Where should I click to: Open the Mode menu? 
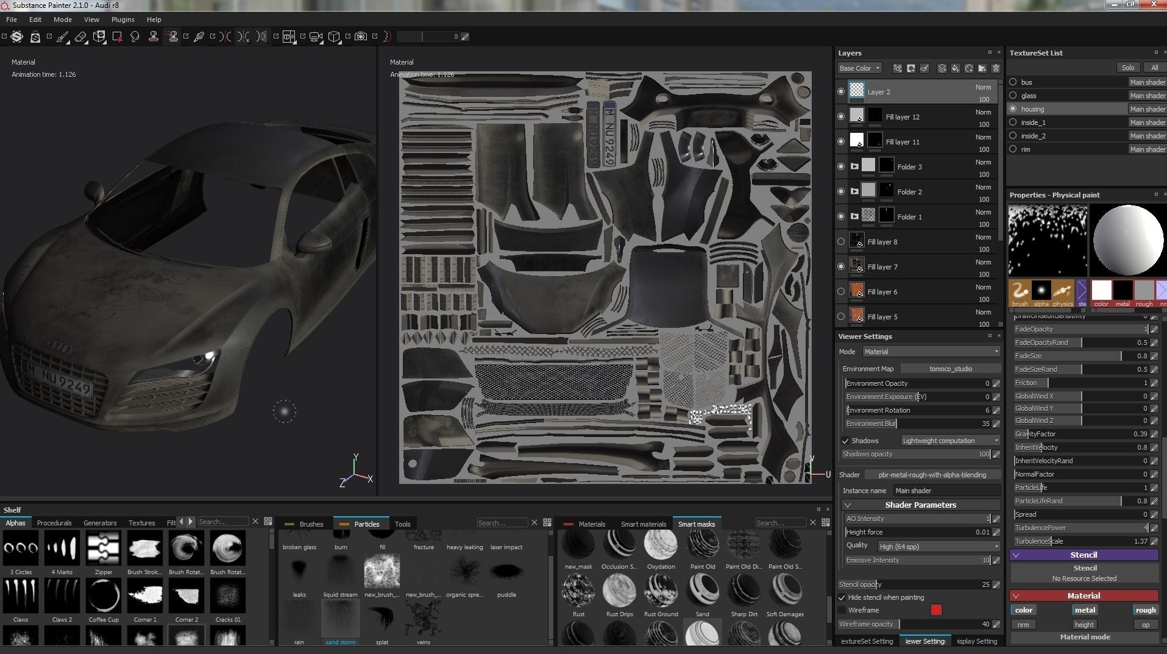tap(62, 20)
